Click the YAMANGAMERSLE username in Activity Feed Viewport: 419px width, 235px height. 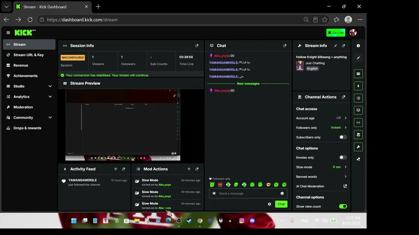point(82,180)
